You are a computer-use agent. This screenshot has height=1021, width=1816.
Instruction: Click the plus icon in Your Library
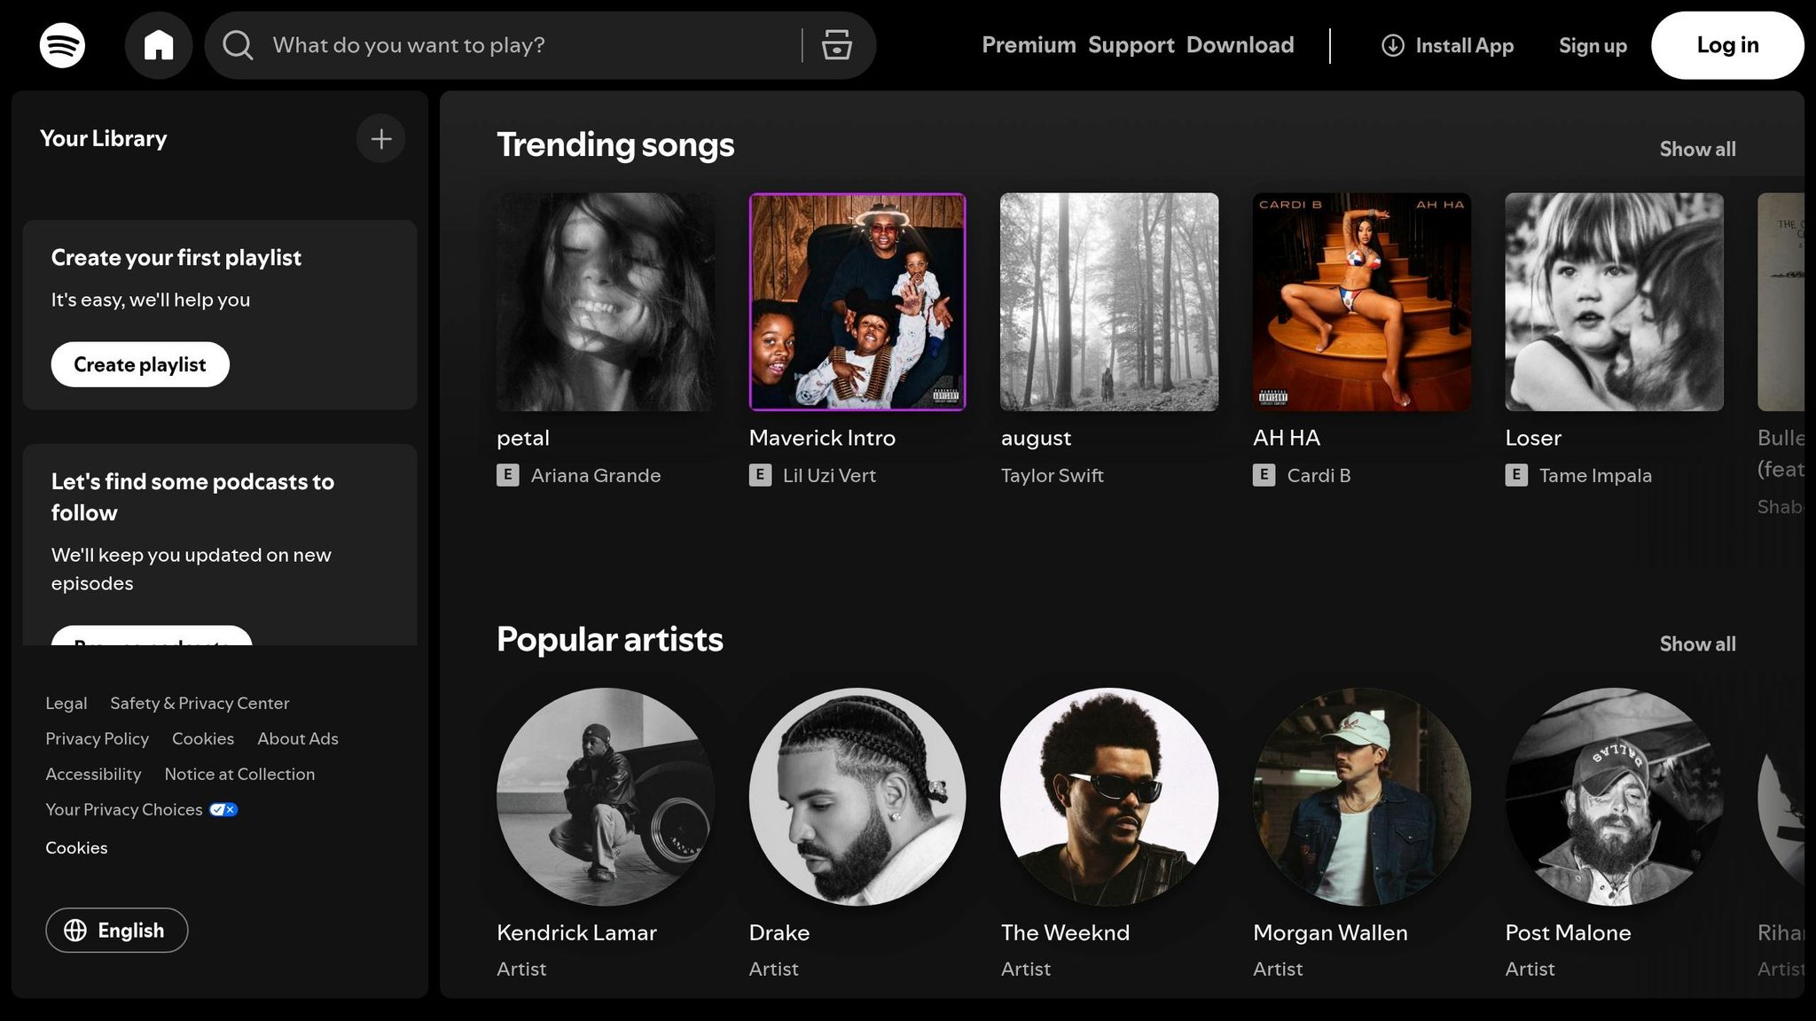(381, 138)
